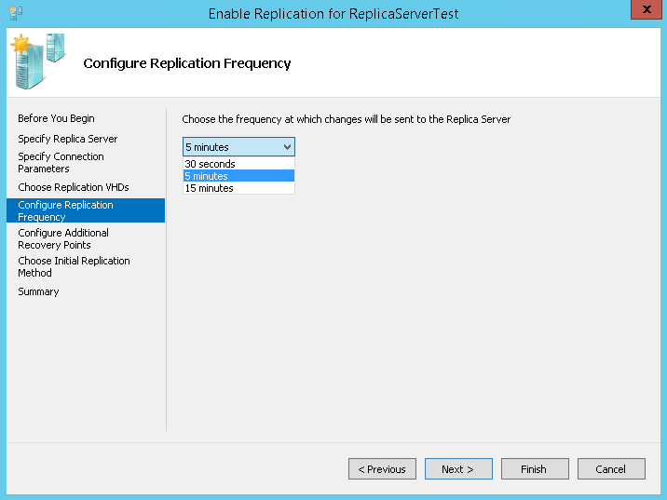The image size is (667, 500).
Task: Click Finish to complete the wizard
Action: (535, 469)
